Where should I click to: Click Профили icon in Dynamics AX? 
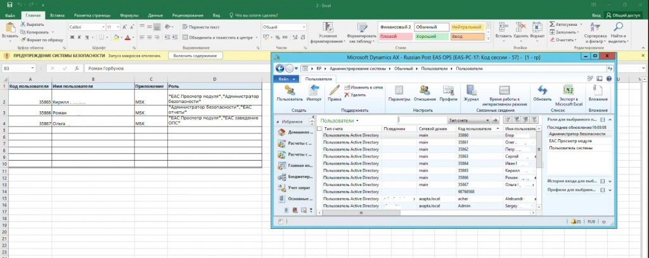click(448, 91)
